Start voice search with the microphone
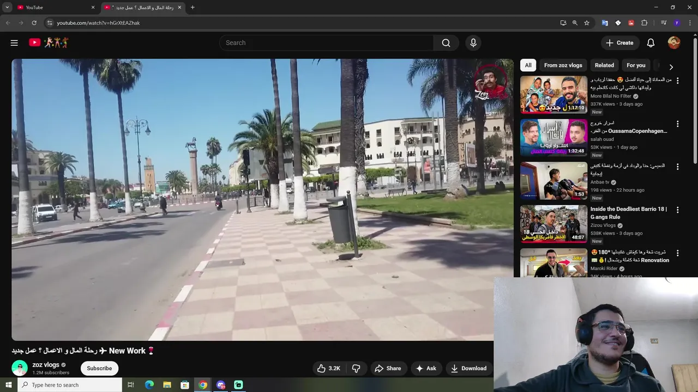Image resolution: width=698 pixels, height=392 pixels. [473, 42]
